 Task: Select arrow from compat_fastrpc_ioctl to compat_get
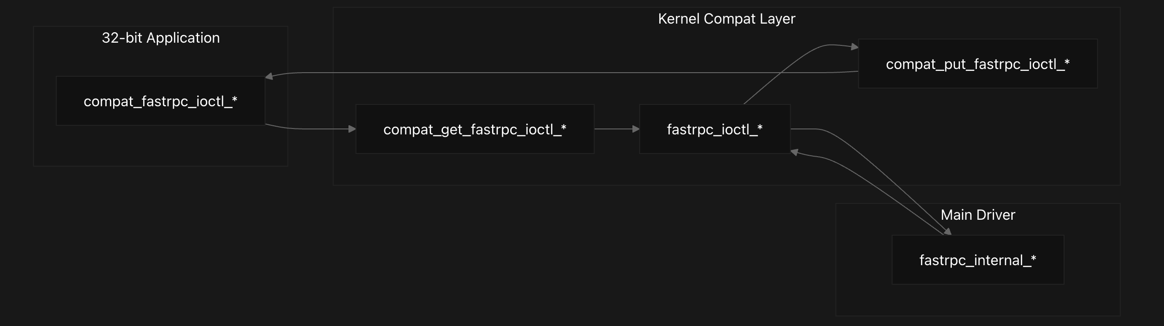point(309,129)
